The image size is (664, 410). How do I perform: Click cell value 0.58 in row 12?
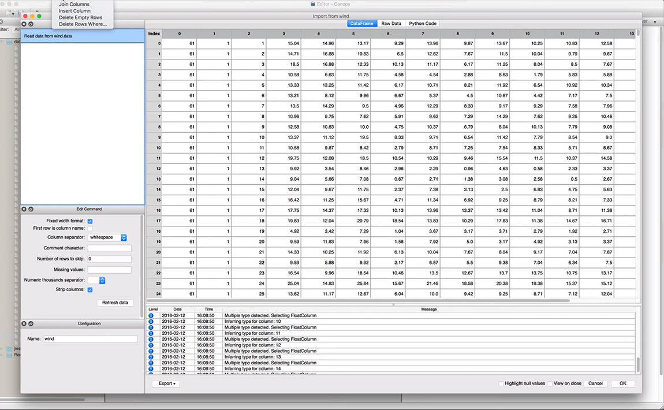pyautogui.click(x=527, y=169)
